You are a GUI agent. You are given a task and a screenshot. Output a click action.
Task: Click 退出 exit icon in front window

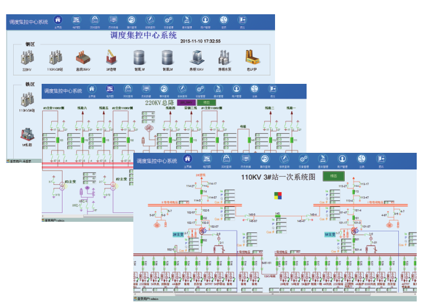click(380, 159)
